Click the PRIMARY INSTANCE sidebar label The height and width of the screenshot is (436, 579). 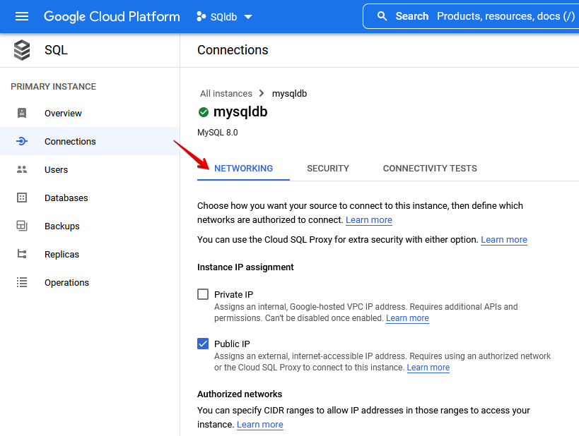(x=53, y=87)
